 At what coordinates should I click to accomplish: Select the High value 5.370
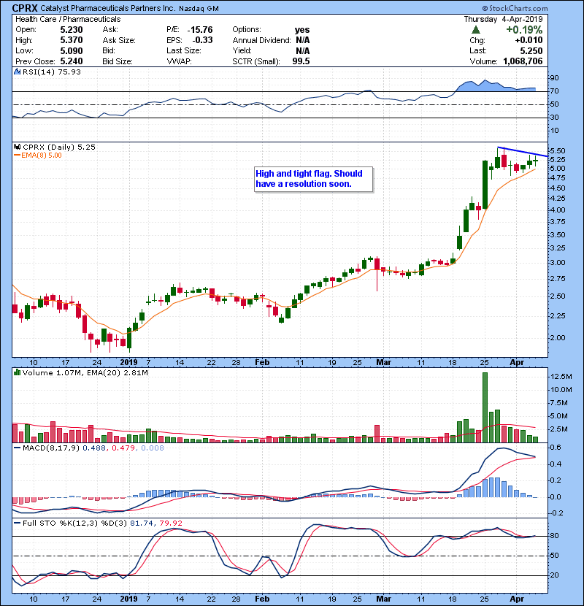tap(71, 40)
